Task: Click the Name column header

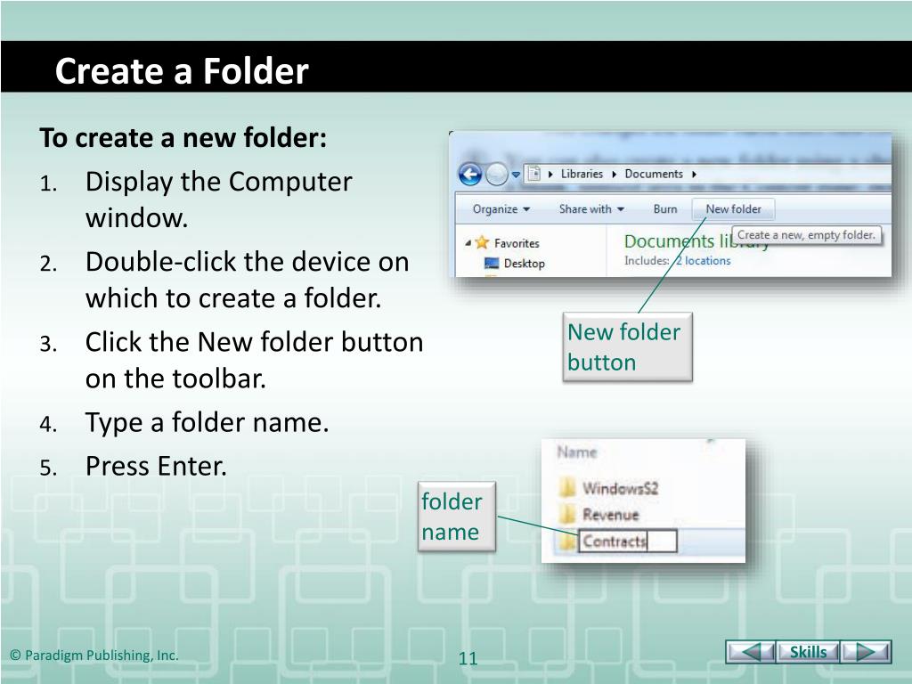Action: (577, 452)
